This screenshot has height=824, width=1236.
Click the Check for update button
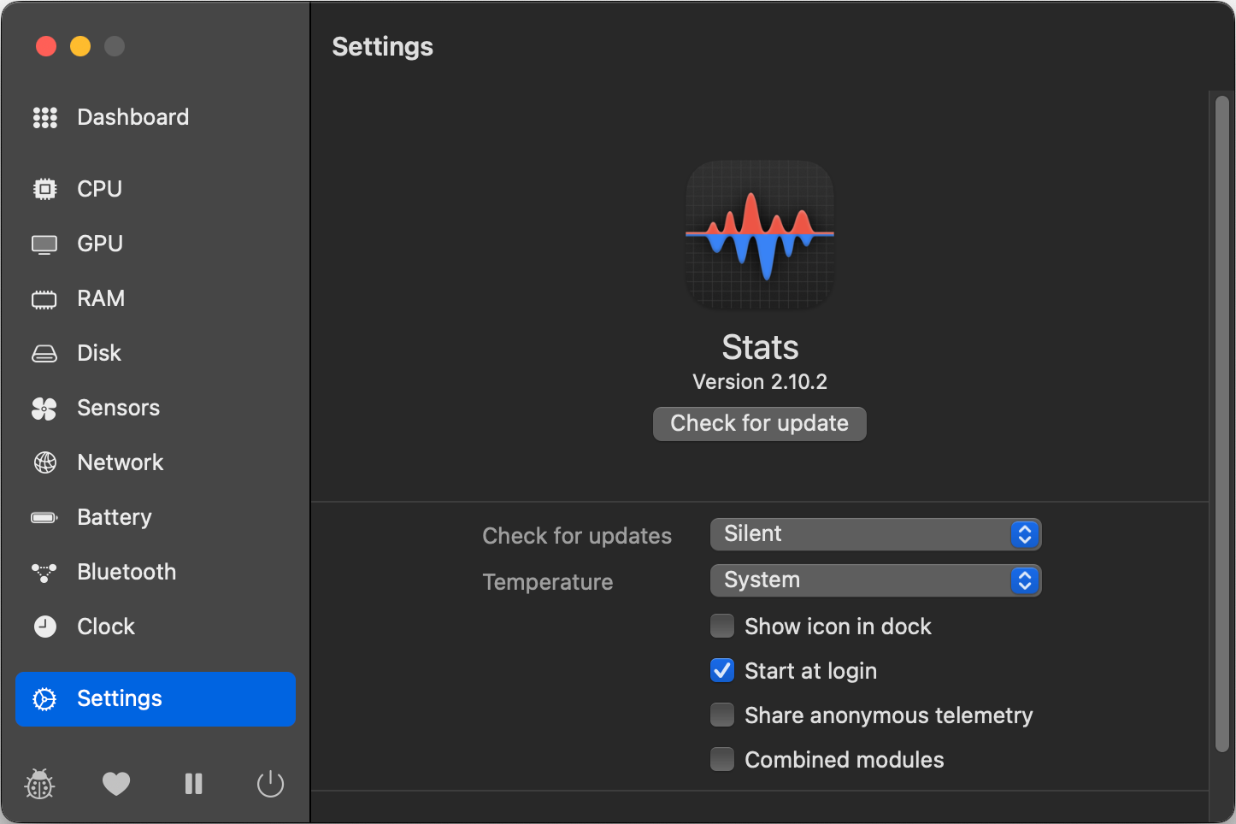[760, 423]
